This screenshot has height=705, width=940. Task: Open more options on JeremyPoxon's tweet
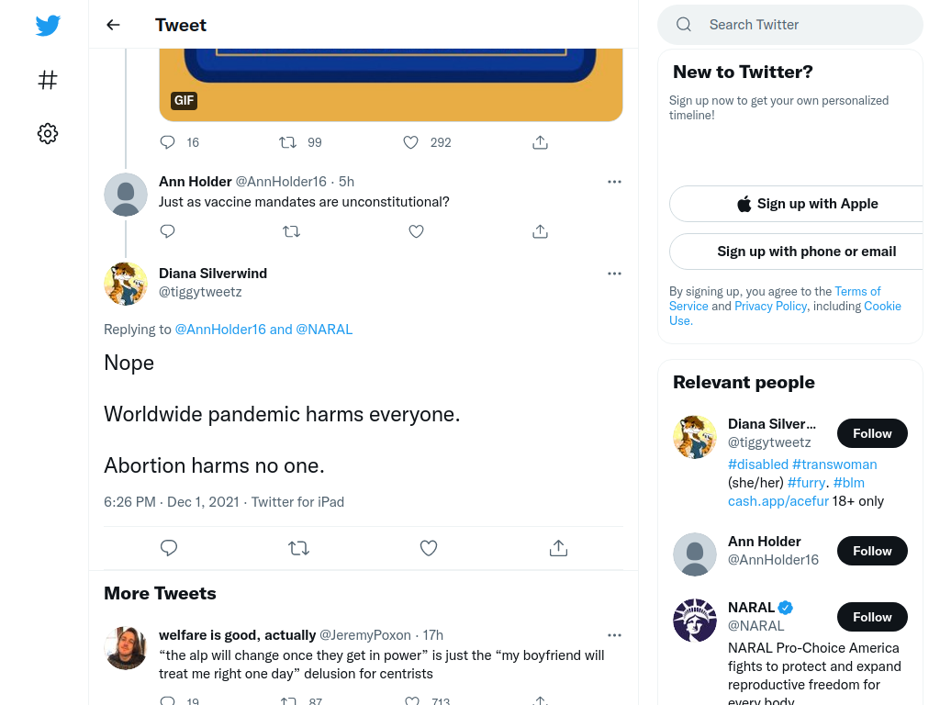pos(614,635)
